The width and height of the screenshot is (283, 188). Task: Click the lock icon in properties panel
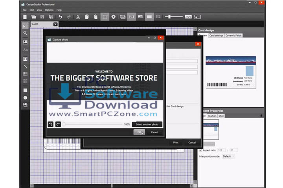click(261, 116)
